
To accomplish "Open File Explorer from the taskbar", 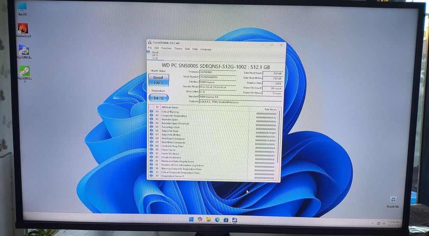I will (x=208, y=219).
